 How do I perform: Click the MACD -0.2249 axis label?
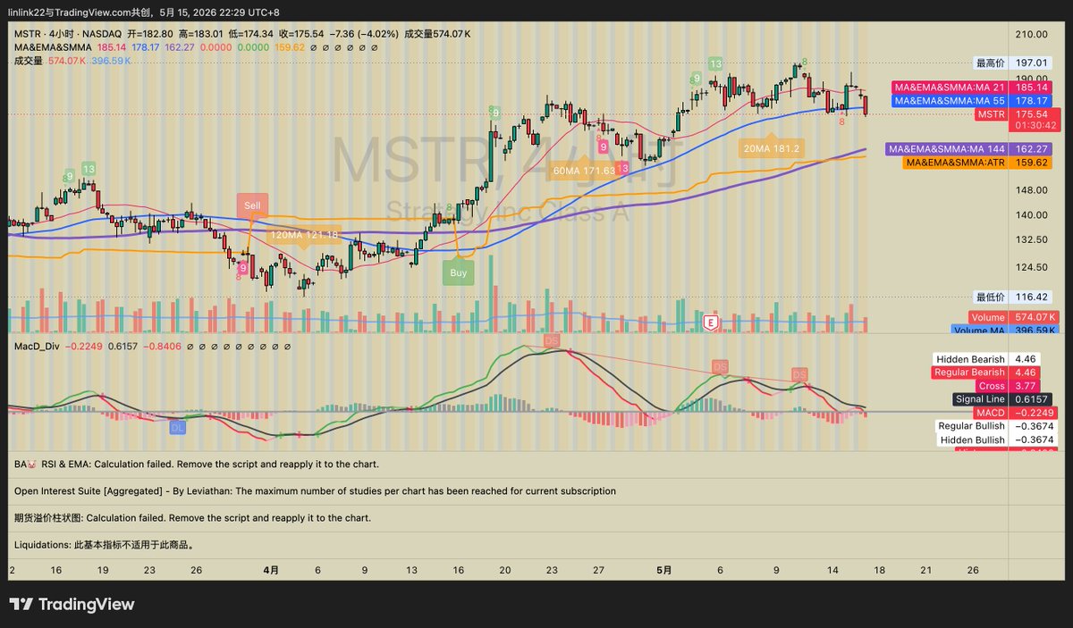[1013, 413]
